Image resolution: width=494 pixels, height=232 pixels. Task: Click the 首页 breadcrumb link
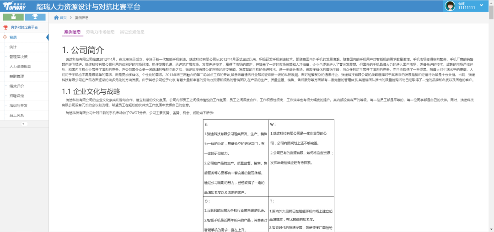[x=63, y=18]
